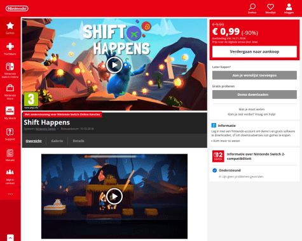Click the Switch 2 compatibility icon
Screen dimensions: 302x241
[x=218, y=156]
